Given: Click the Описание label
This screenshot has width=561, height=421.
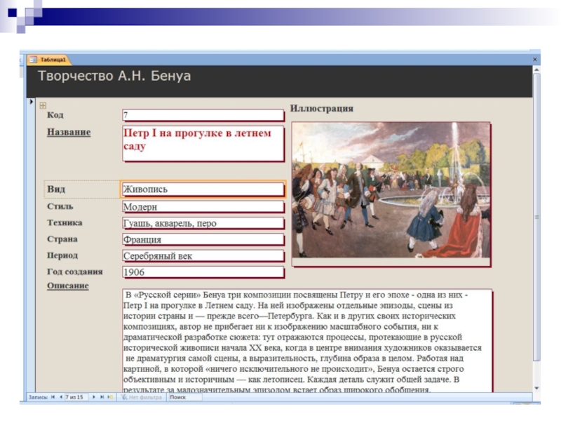Looking at the screenshot, I should tap(67, 286).
